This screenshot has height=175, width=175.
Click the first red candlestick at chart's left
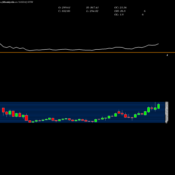tap(3, 110)
